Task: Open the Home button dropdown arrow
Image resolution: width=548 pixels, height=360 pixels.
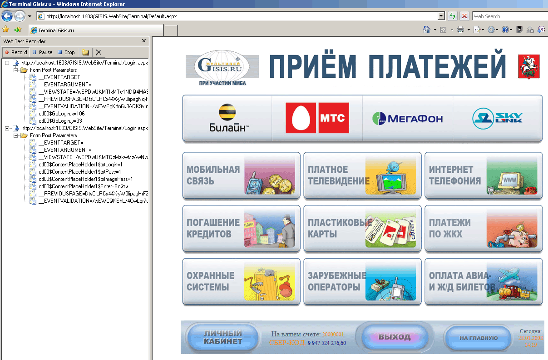Action: pyautogui.click(x=434, y=30)
